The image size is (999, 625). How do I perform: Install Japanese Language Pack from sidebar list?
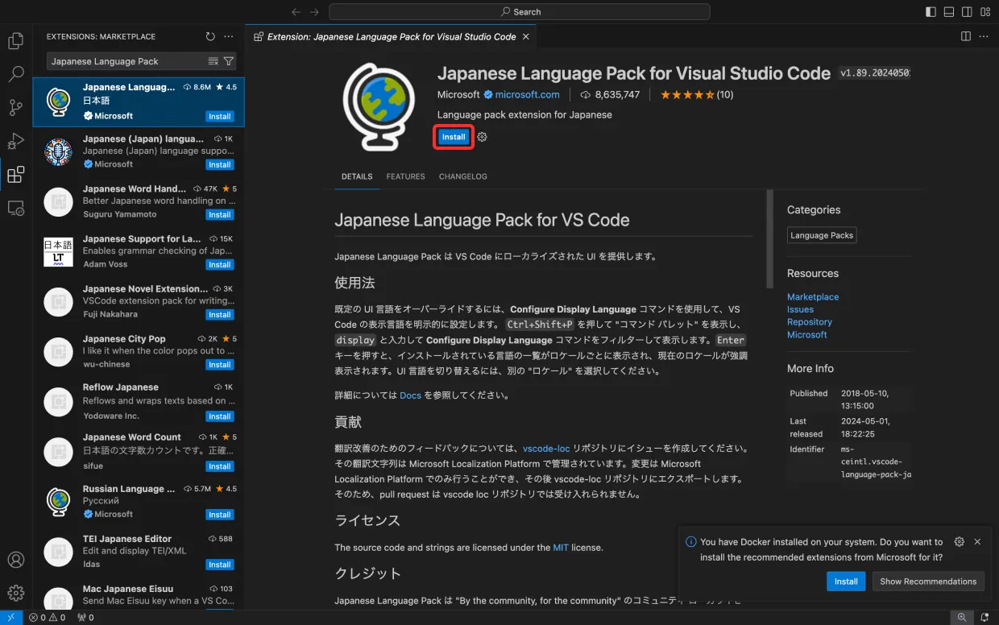tap(220, 116)
